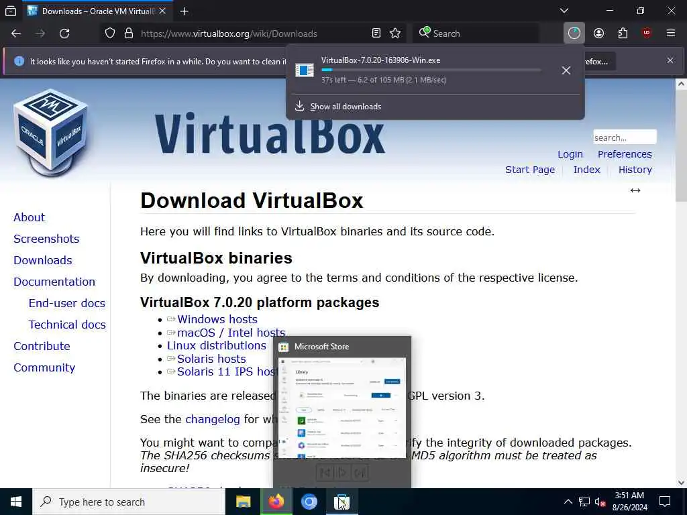Open the notification center icon

[x=665, y=502]
